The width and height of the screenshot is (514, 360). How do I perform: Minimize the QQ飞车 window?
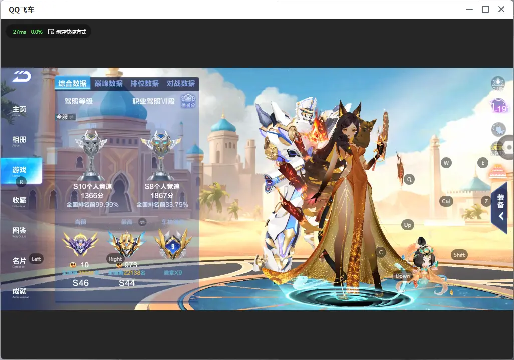pyautogui.click(x=469, y=9)
